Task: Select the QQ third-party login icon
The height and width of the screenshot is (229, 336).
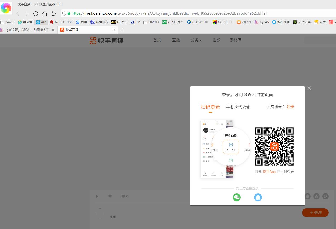Action: [x=258, y=197]
